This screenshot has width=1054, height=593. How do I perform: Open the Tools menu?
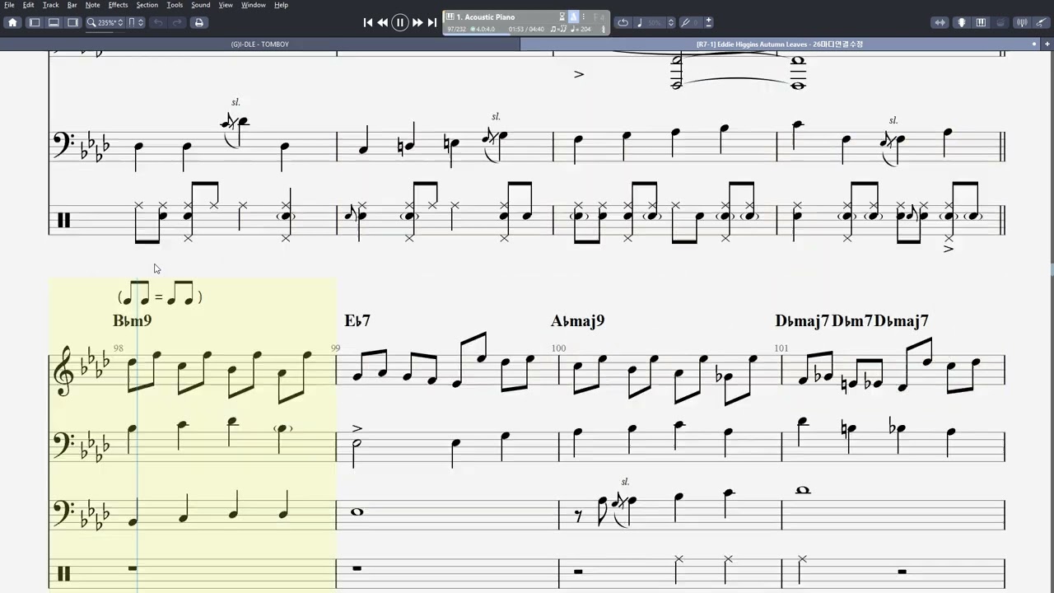click(175, 5)
